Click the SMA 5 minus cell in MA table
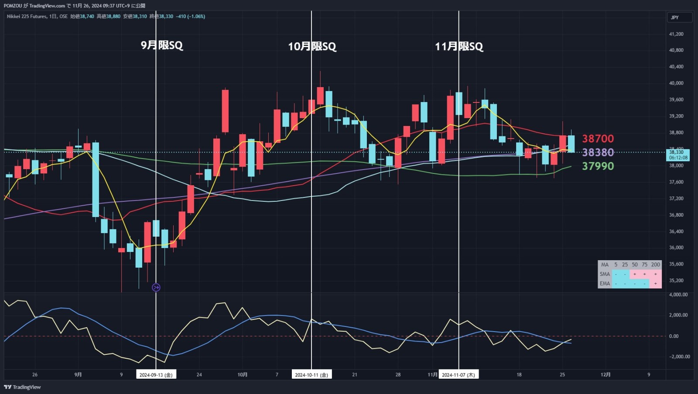Screen dimensions: 698x394 click(x=616, y=274)
